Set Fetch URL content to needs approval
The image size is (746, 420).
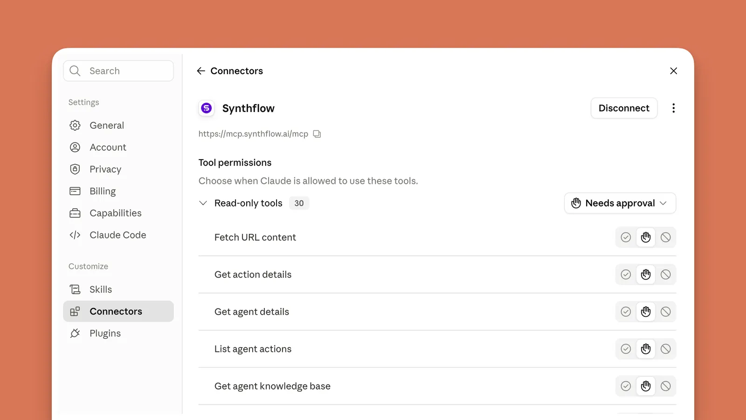(646, 238)
